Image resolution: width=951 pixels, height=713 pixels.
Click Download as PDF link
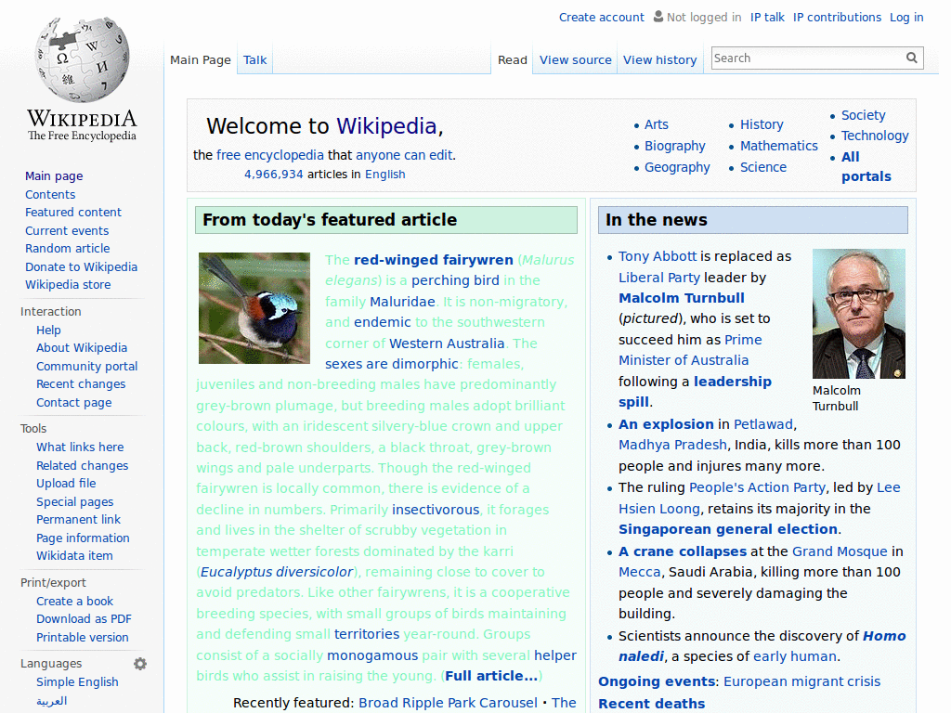click(84, 619)
